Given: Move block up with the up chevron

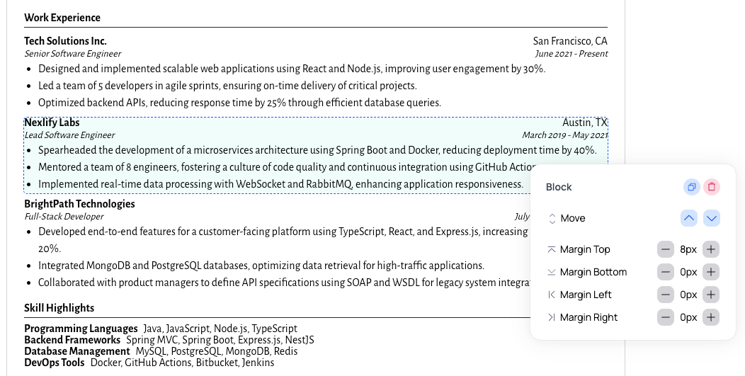Looking at the screenshot, I should click(689, 218).
